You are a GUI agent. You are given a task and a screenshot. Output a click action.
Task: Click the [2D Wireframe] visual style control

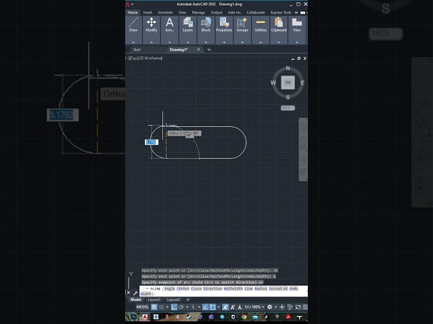(150, 58)
